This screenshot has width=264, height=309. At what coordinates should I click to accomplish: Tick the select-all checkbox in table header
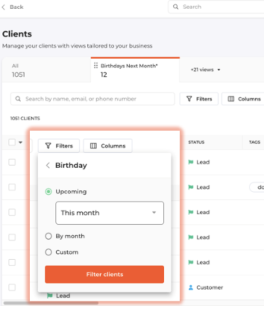tap(12, 142)
